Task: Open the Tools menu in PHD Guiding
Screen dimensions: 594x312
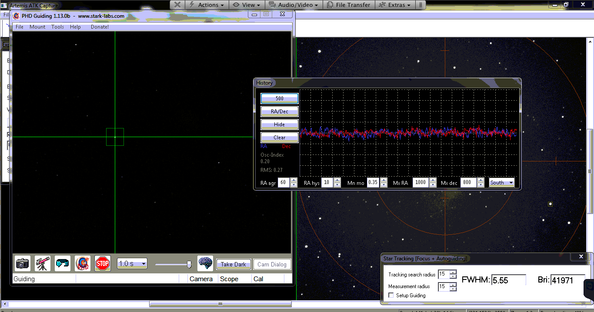Action: coord(57,27)
